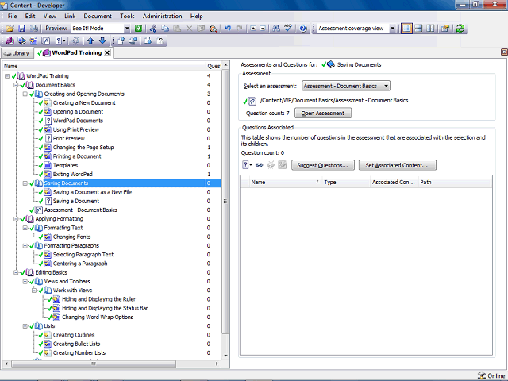Screen dimensions: 508x381
Task: Click the purple new module book icon
Action: pos(10,40)
